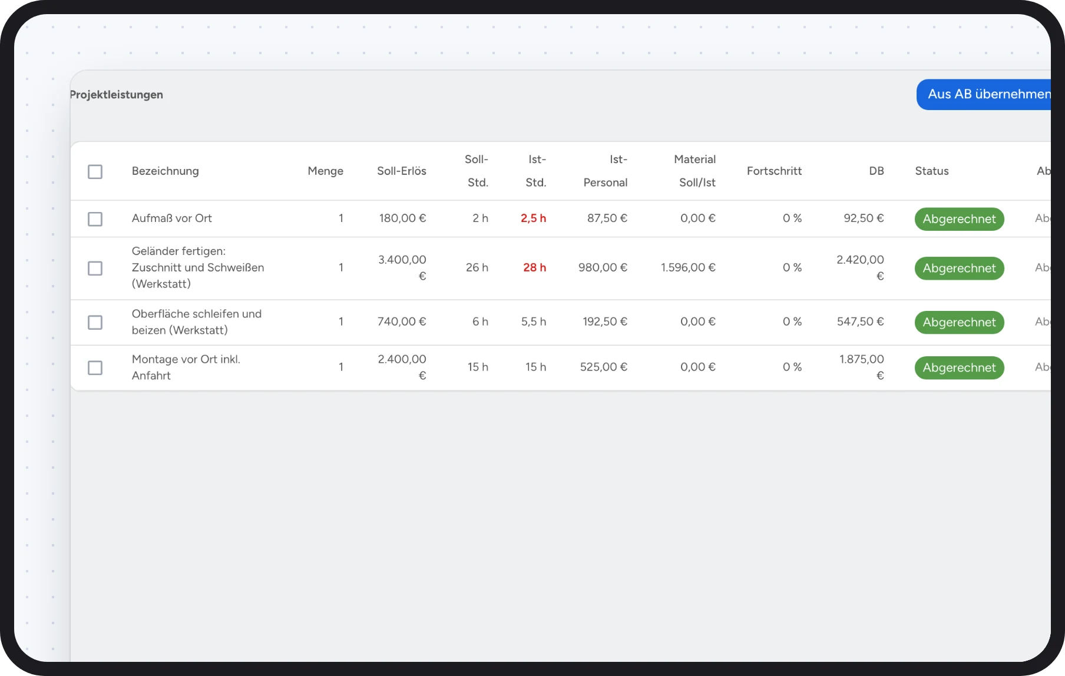
Task: Select the 'Geländer fertigen' row checkbox
Action: (x=95, y=268)
